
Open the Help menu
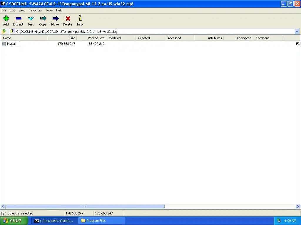coord(59,10)
